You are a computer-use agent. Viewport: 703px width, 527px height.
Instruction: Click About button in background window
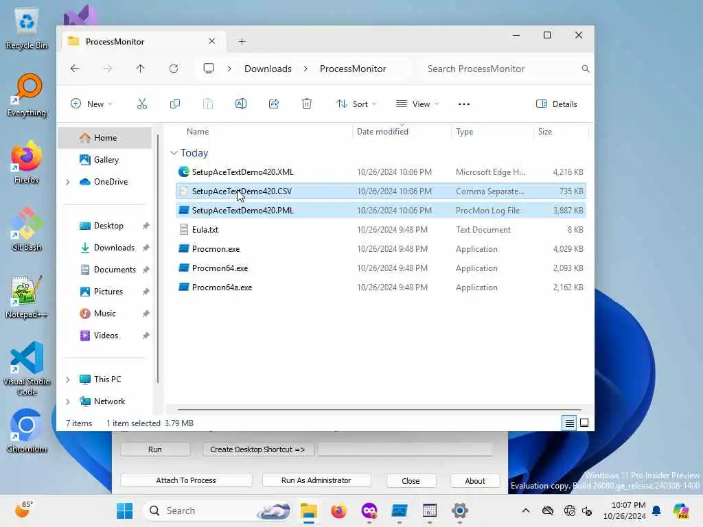click(x=475, y=481)
